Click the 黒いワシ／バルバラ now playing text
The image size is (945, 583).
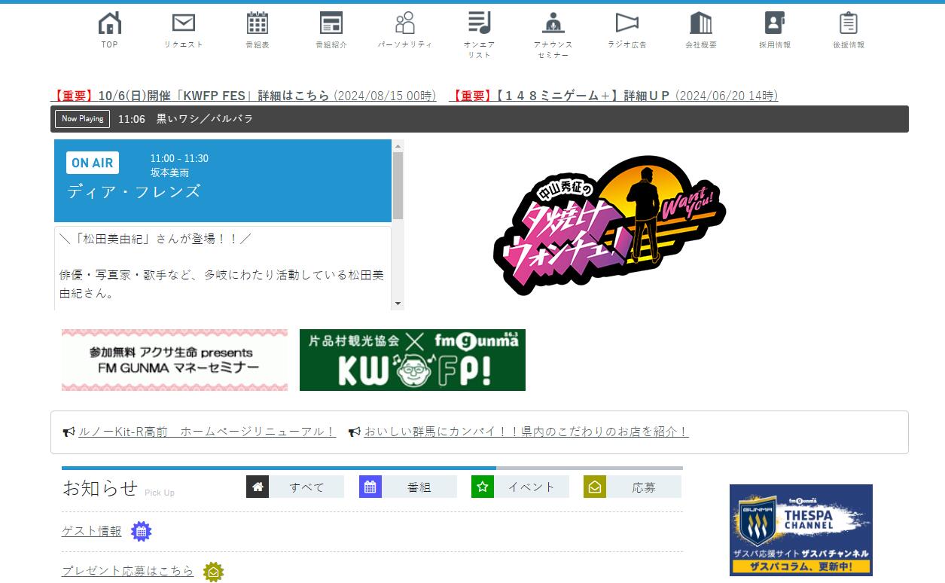point(205,119)
